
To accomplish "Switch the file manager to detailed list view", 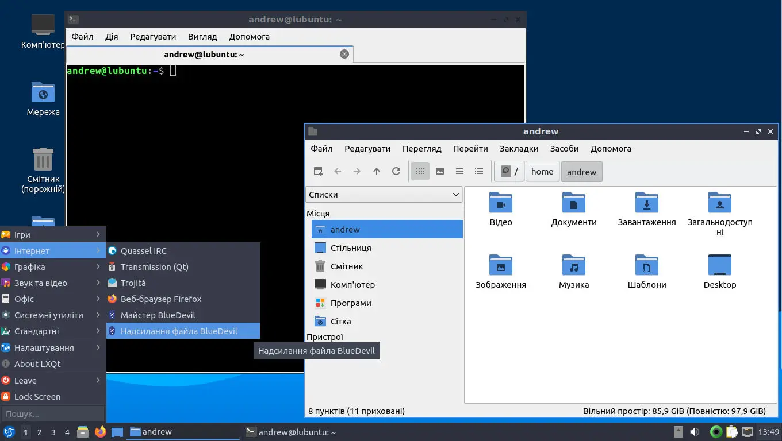I will 479,171.
